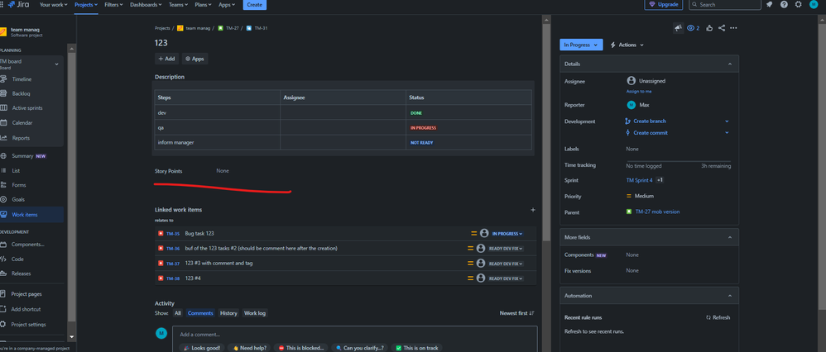Open the Teams menu
This screenshot has width=826, height=352.
tap(180, 5)
